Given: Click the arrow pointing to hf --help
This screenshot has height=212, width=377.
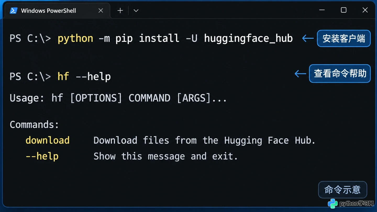Looking at the screenshot, I should click(x=300, y=74).
